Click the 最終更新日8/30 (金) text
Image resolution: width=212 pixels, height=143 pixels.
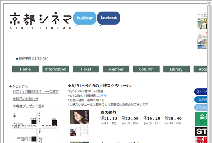click(x=32, y=58)
